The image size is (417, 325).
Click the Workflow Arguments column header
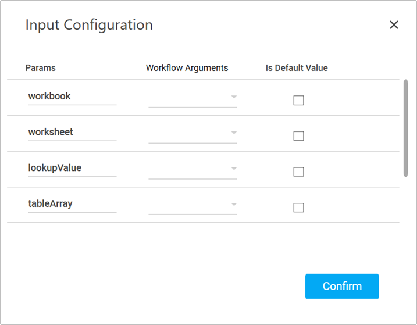(x=187, y=68)
